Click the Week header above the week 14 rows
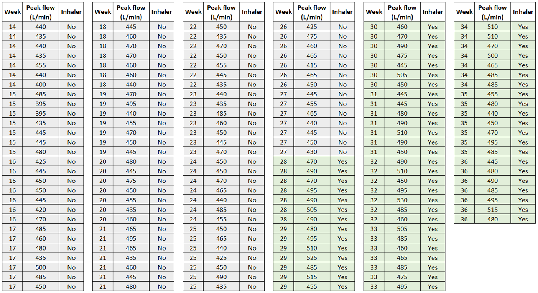538x293 pixels. [12, 12]
